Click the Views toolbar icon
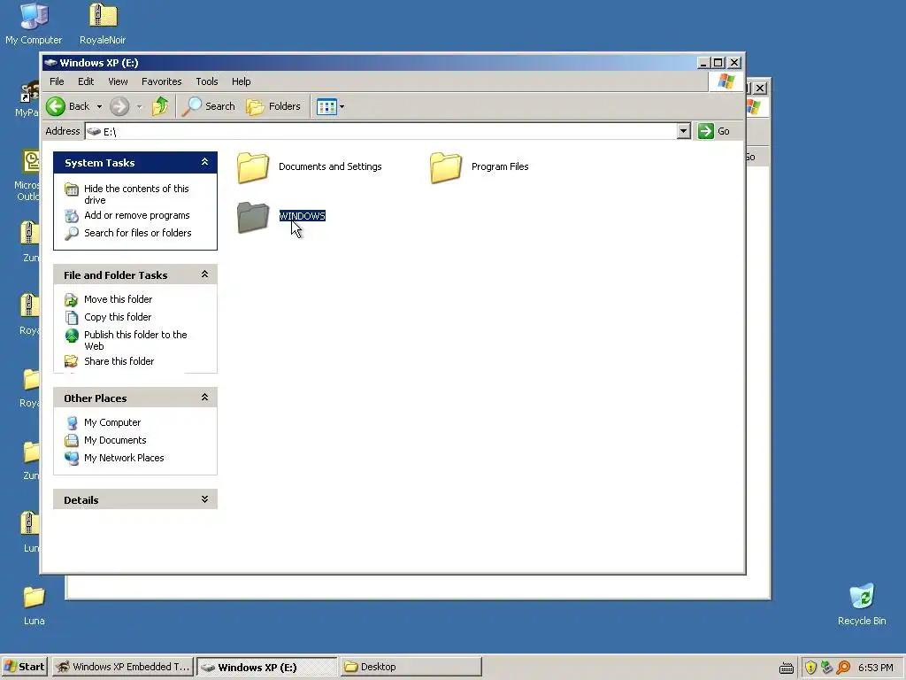Viewport: 906px width, 680px height. pyautogui.click(x=326, y=106)
